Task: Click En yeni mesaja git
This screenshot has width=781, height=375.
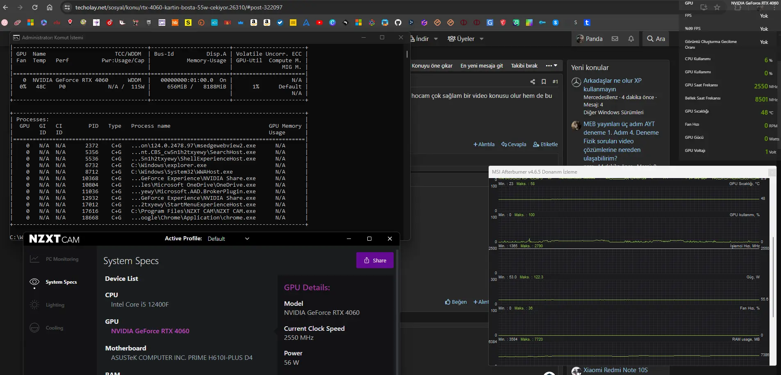Action: (x=482, y=66)
